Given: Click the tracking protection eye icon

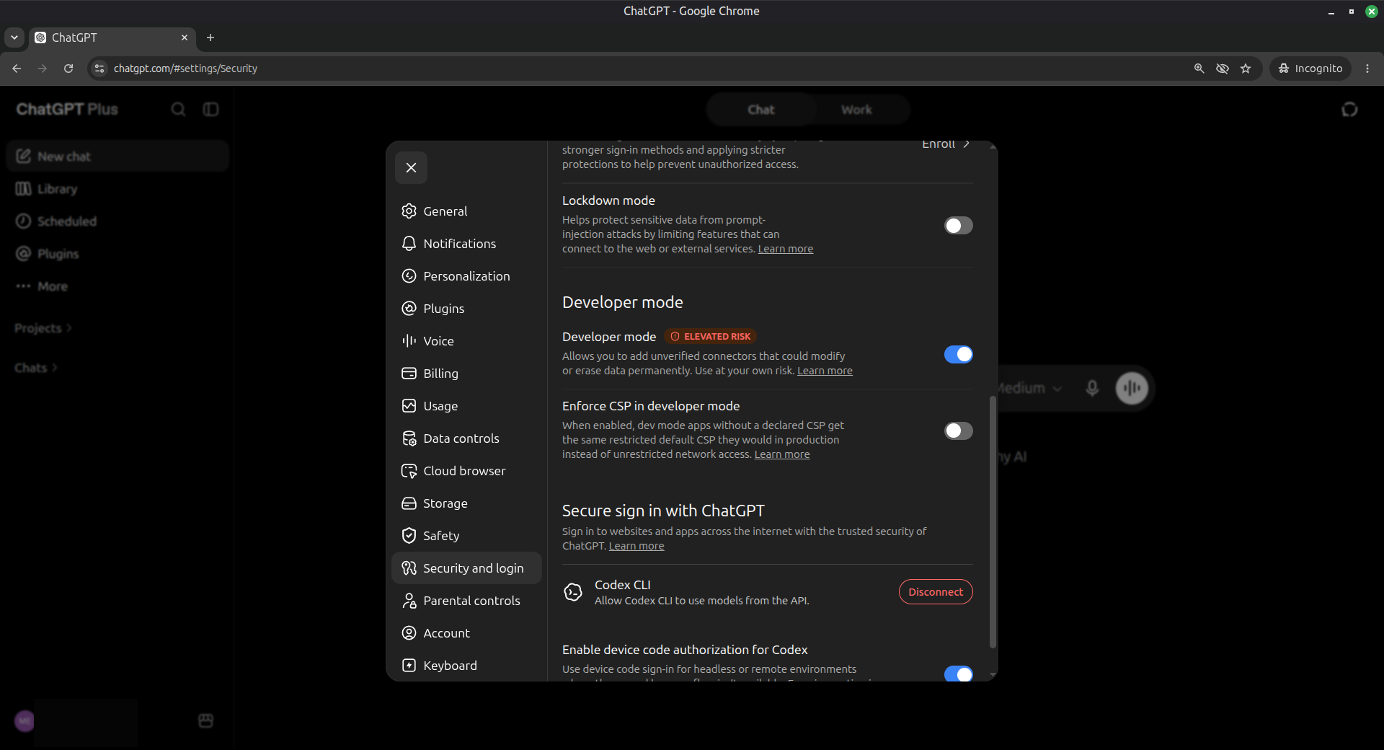Looking at the screenshot, I should (1223, 69).
